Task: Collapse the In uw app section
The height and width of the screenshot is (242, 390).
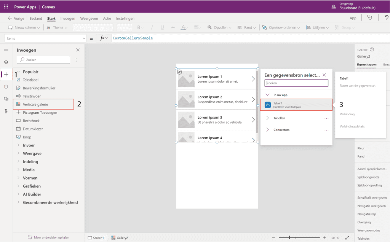Action: point(268,95)
